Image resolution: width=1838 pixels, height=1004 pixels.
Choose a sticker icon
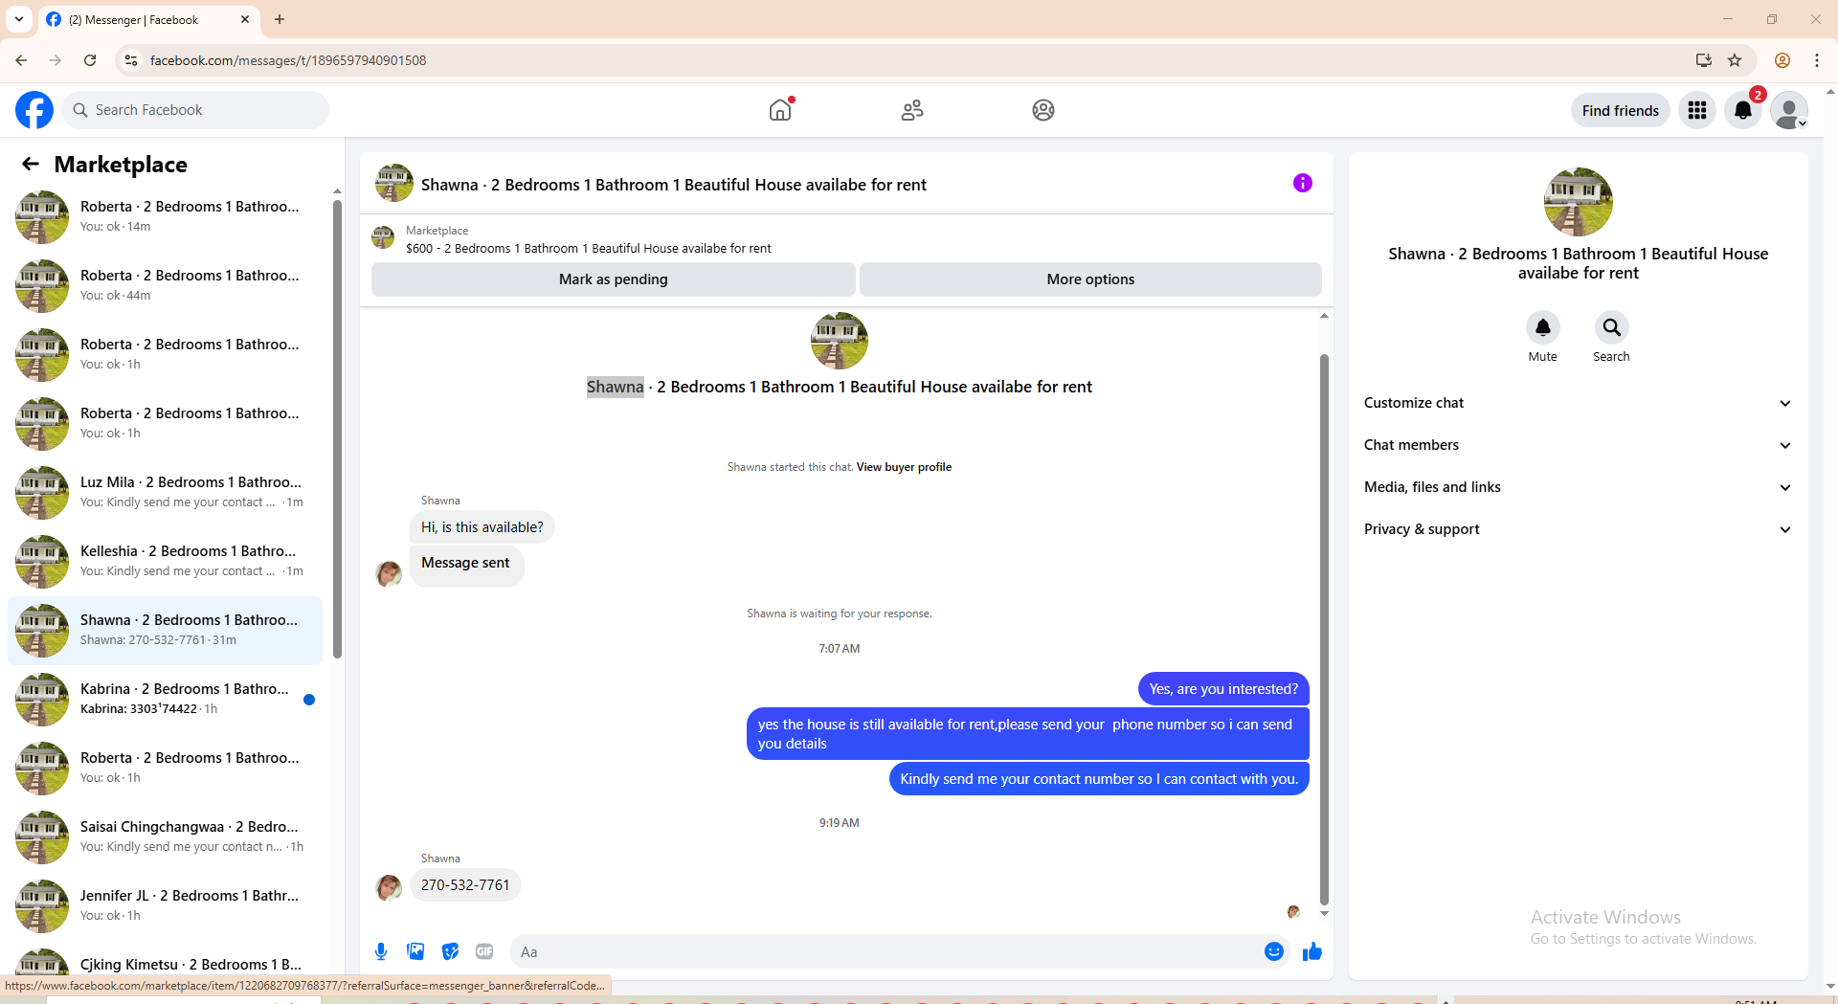(x=450, y=951)
